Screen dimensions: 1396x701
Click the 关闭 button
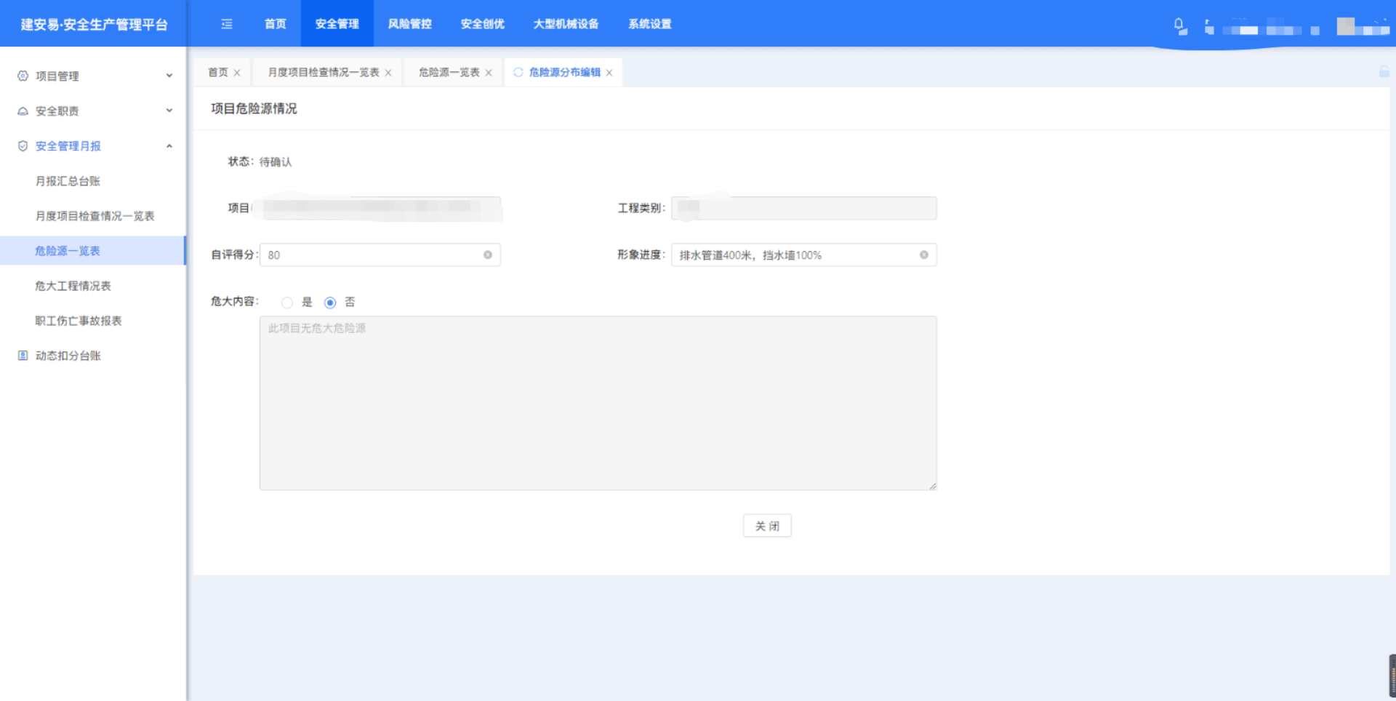coord(766,526)
